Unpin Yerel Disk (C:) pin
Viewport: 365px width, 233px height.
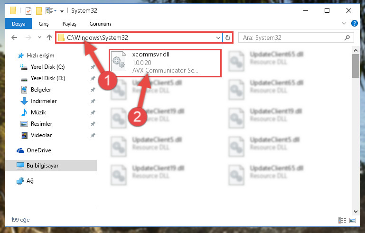(93, 67)
